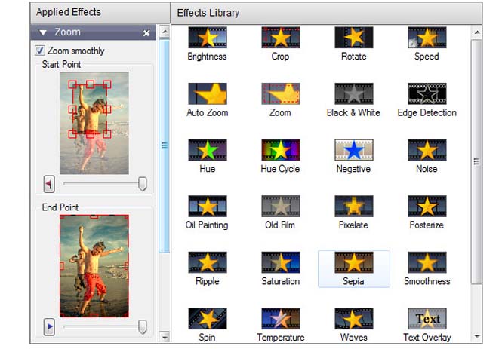This screenshot has height=349, width=502.
Task: Select the Edge Detection effect
Action: [x=427, y=94]
